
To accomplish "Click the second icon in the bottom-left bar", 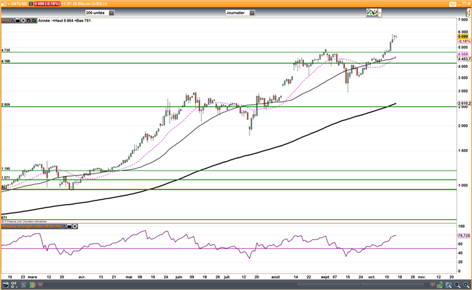I will [14, 285].
